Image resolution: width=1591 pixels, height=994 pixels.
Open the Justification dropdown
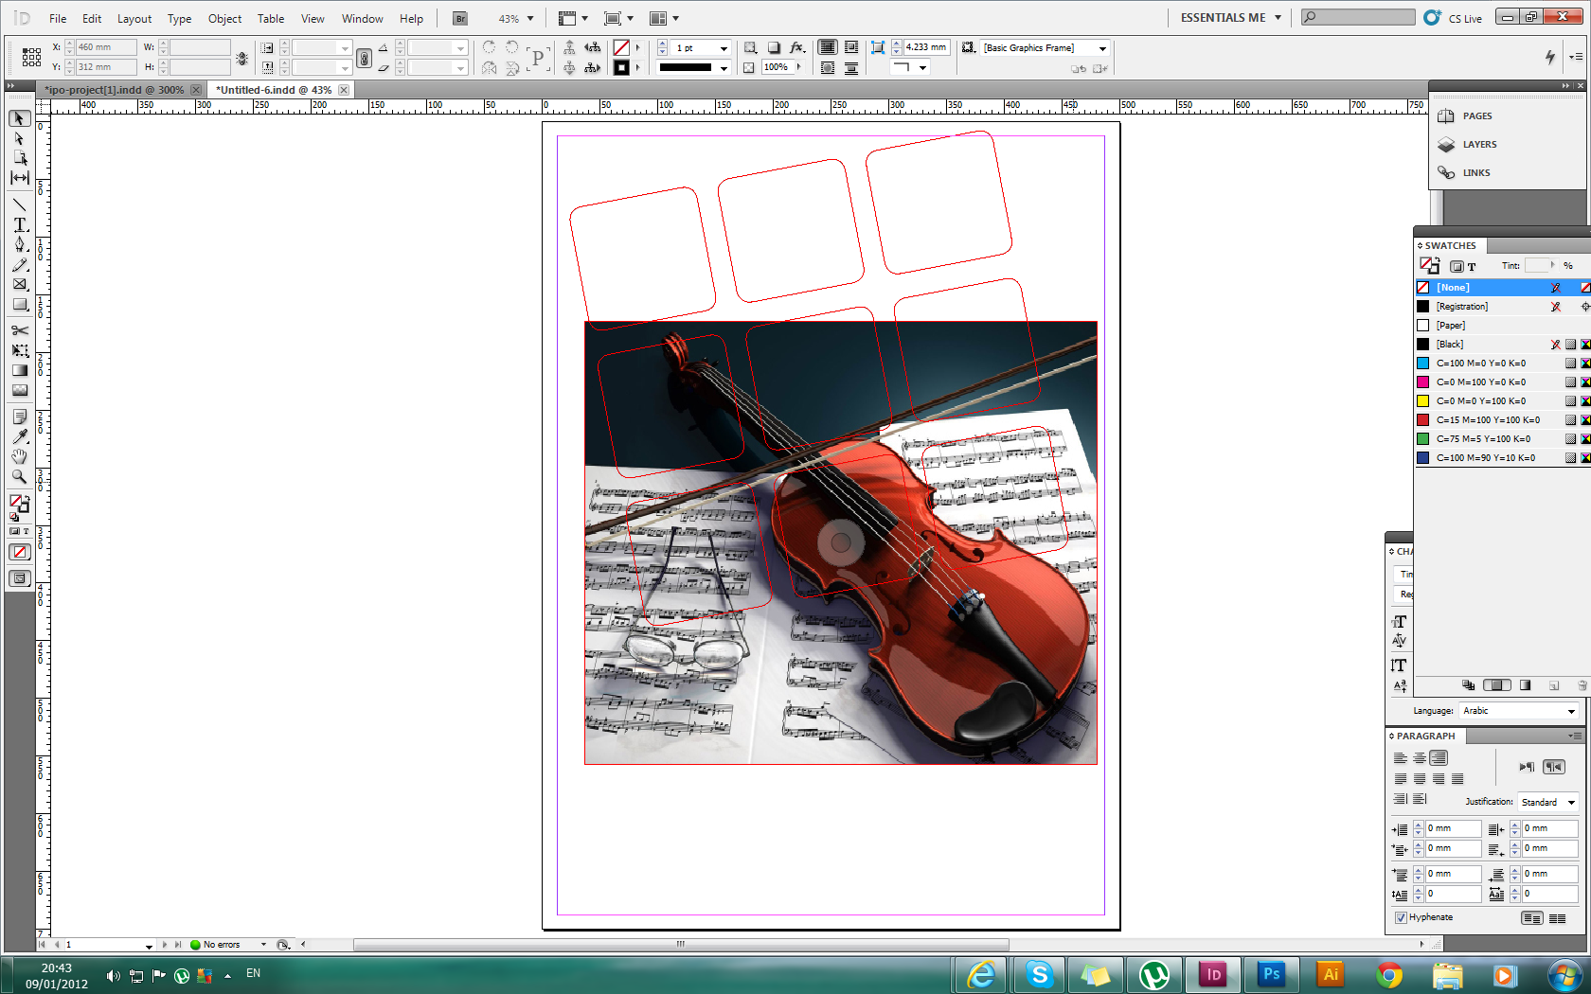(1547, 802)
